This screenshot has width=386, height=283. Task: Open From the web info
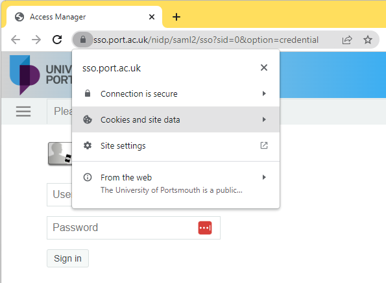coord(176,184)
